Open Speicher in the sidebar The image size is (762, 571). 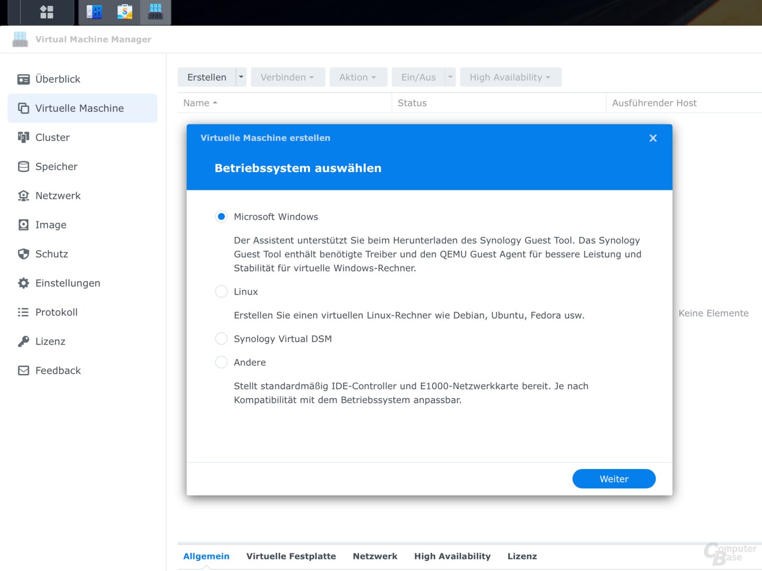tap(82, 167)
